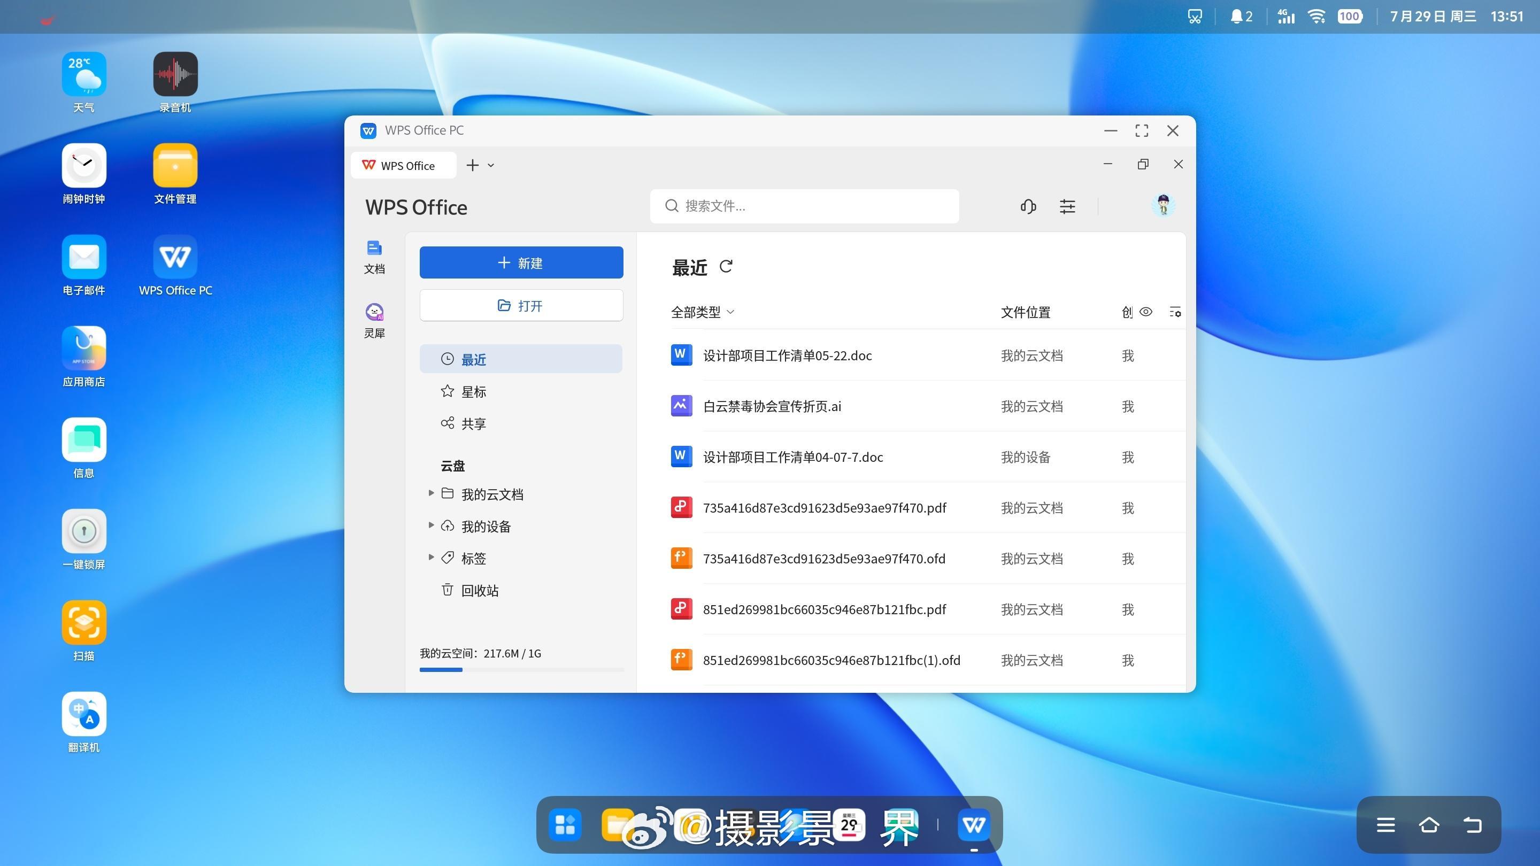Click the OFD icon beside 735a416d87e3cd91623d5e93ae97f470.ofd

pos(681,558)
